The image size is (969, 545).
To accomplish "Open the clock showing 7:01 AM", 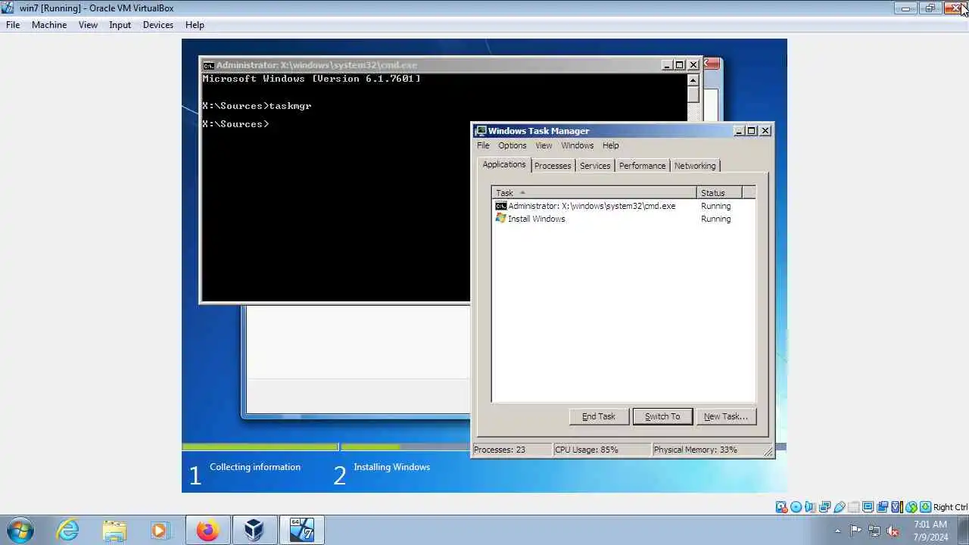I will [930, 530].
